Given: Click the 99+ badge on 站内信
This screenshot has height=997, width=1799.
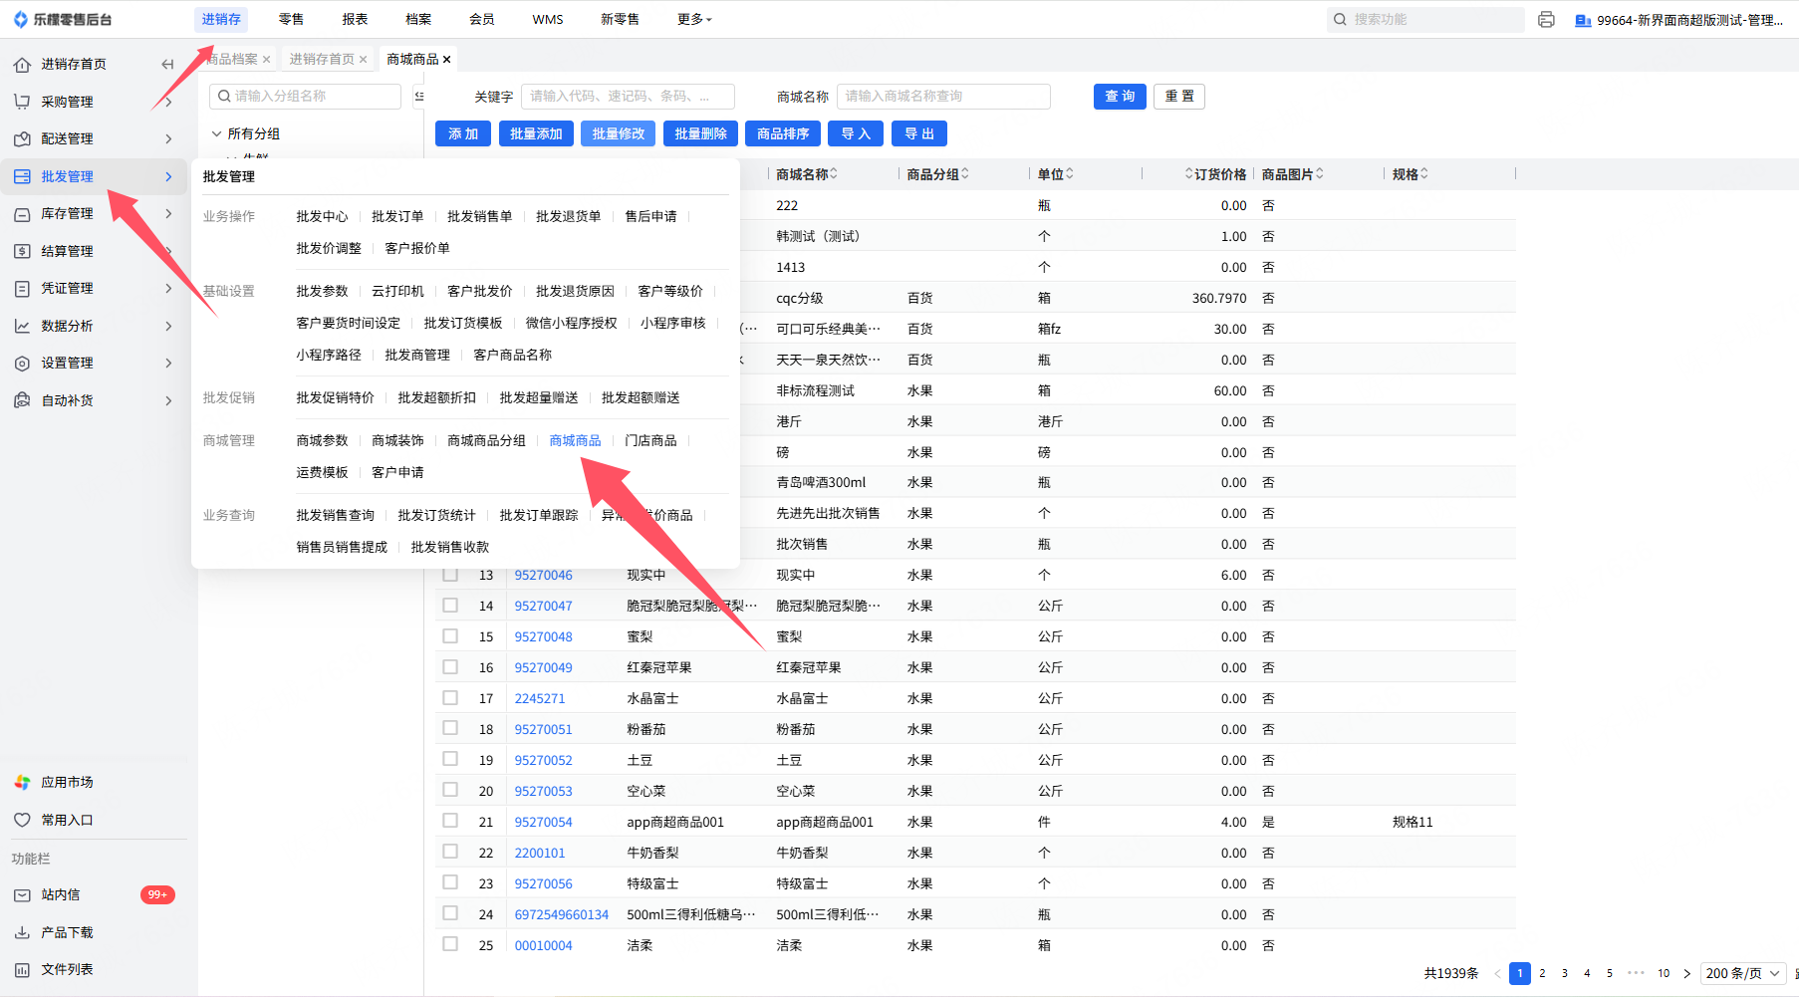Looking at the screenshot, I should click(x=157, y=894).
